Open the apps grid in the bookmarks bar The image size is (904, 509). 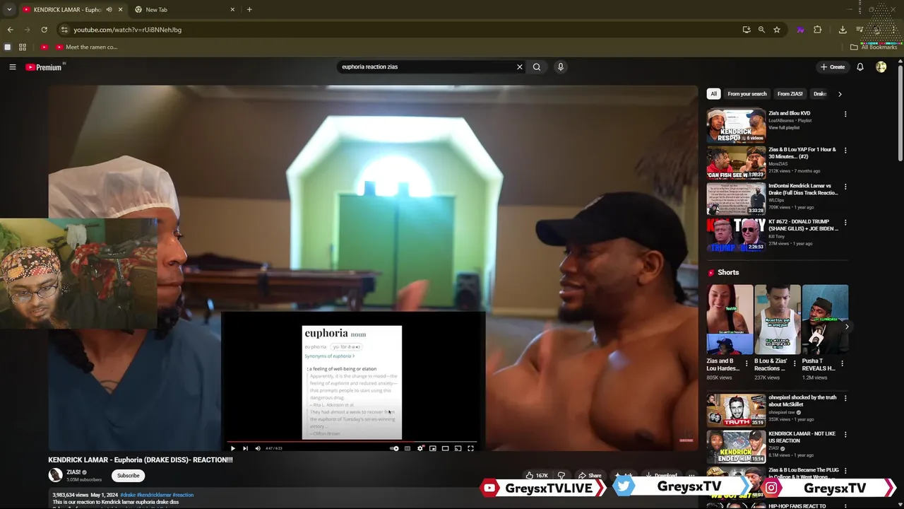tap(23, 47)
